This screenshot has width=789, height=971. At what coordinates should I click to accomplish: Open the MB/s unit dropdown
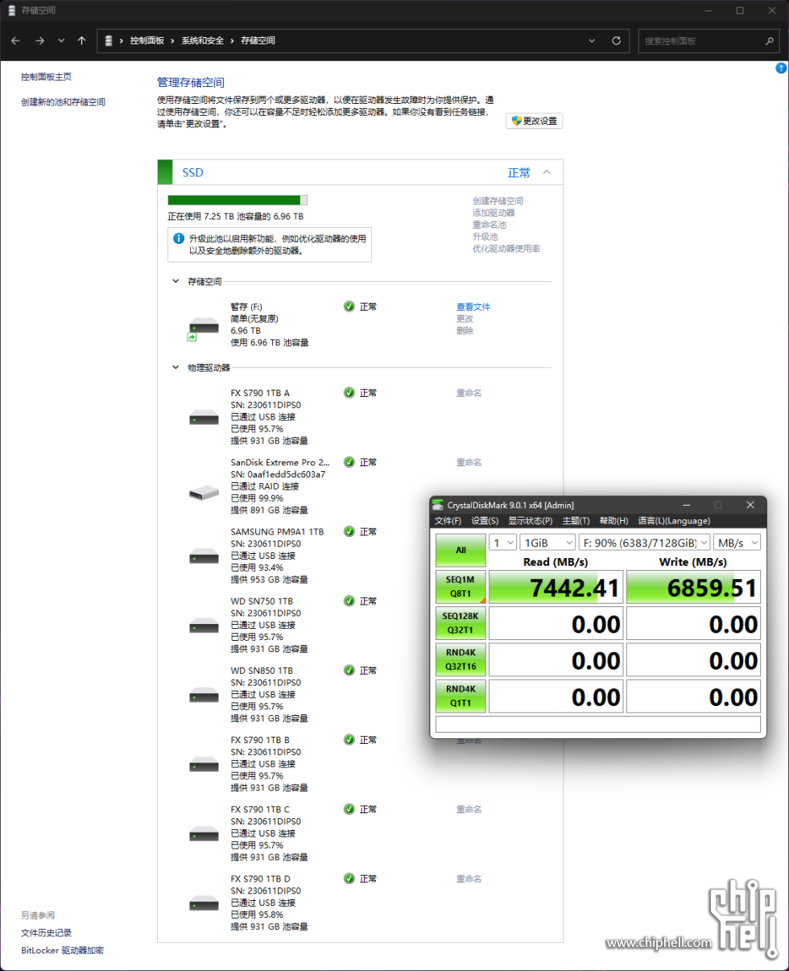click(x=737, y=543)
